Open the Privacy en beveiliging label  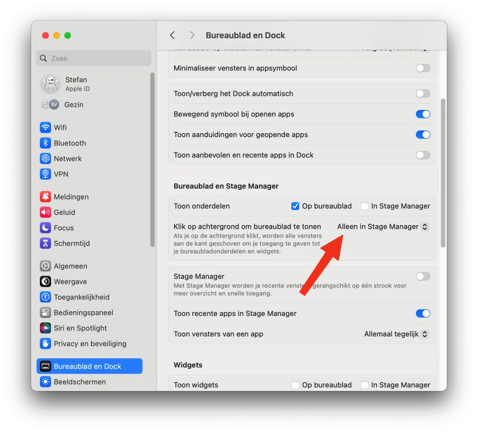(x=90, y=344)
